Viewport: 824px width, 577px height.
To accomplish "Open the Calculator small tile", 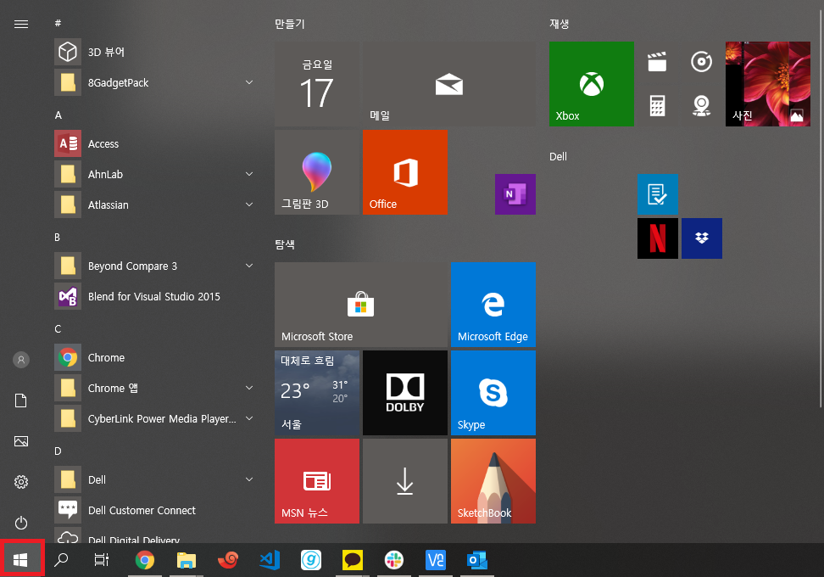I will pyautogui.click(x=657, y=106).
